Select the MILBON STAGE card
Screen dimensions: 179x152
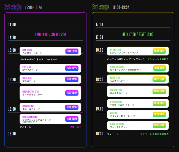[x=138, y=79]
